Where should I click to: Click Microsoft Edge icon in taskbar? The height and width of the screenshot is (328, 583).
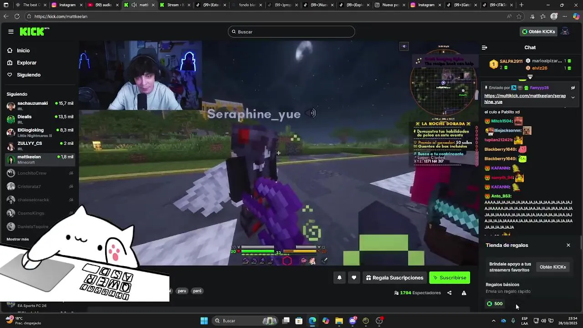coord(312,321)
